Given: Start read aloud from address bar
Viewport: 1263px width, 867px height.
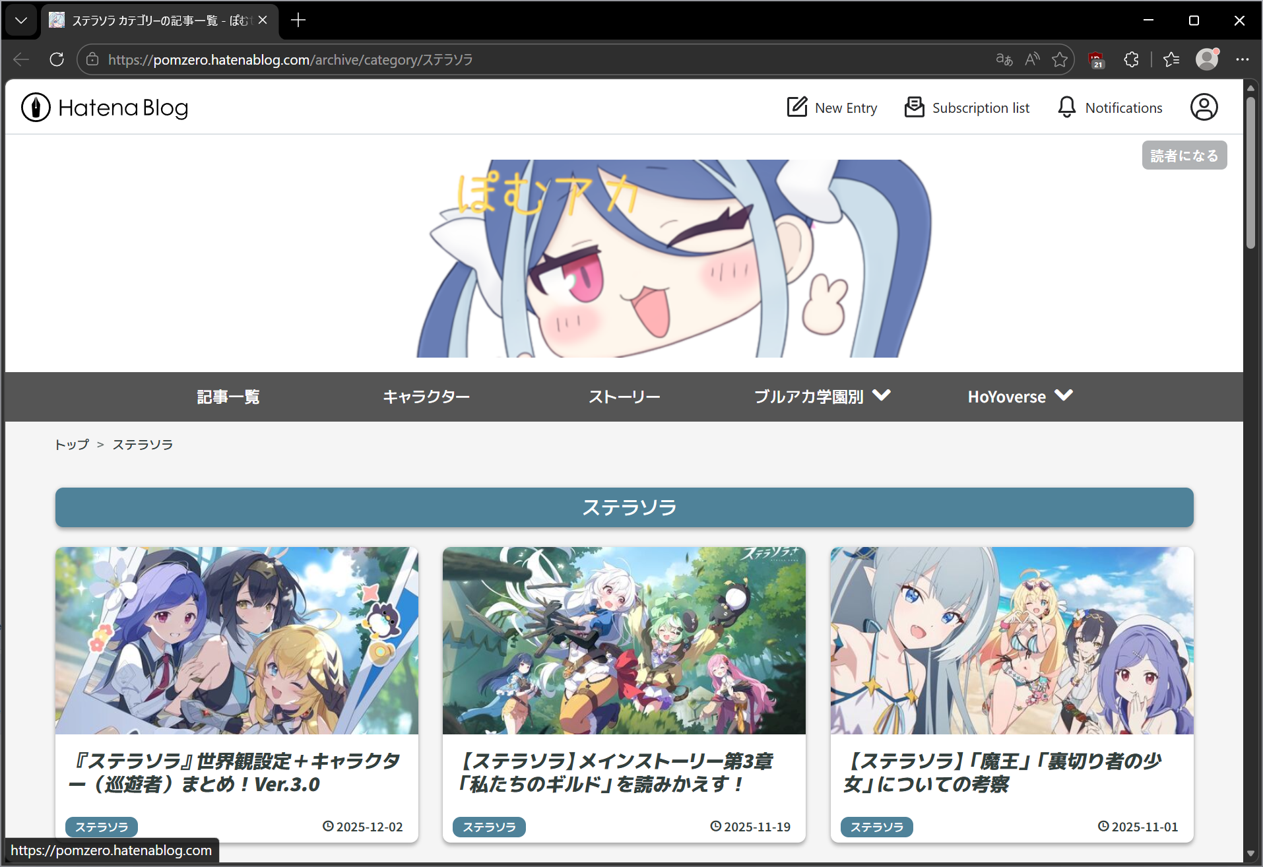Looking at the screenshot, I should tap(1032, 59).
